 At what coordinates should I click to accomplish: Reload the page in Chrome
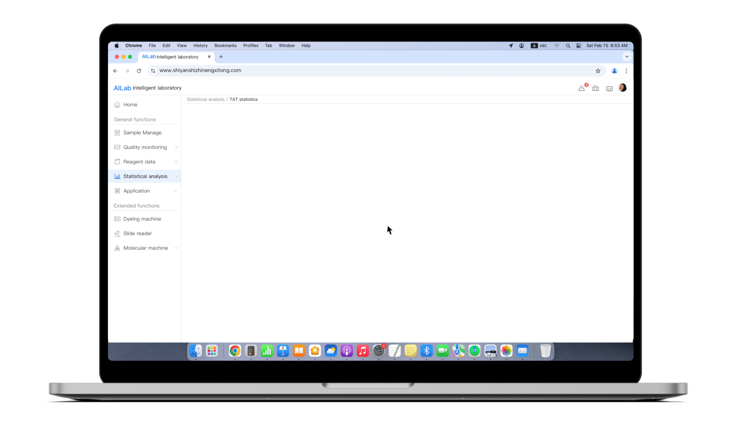(139, 71)
